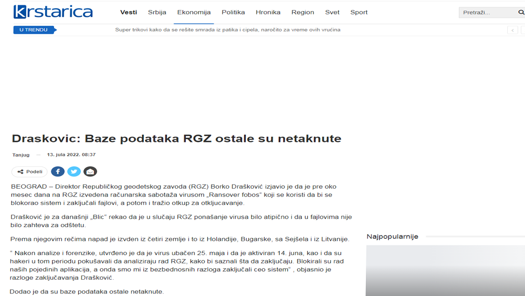Open the Najpopularnije thumbnail image
Viewport: 525px width, 296px height.
pyautogui.click(x=445, y=271)
